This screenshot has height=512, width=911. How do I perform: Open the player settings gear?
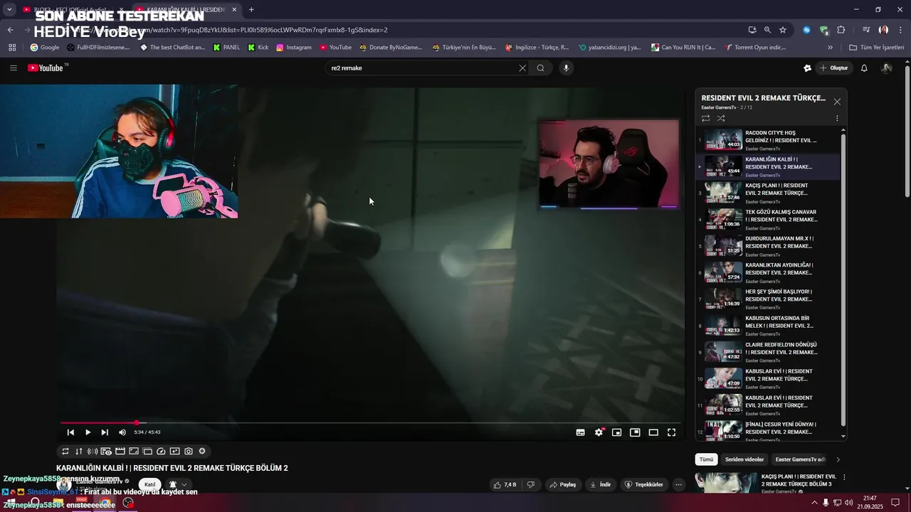(599, 432)
